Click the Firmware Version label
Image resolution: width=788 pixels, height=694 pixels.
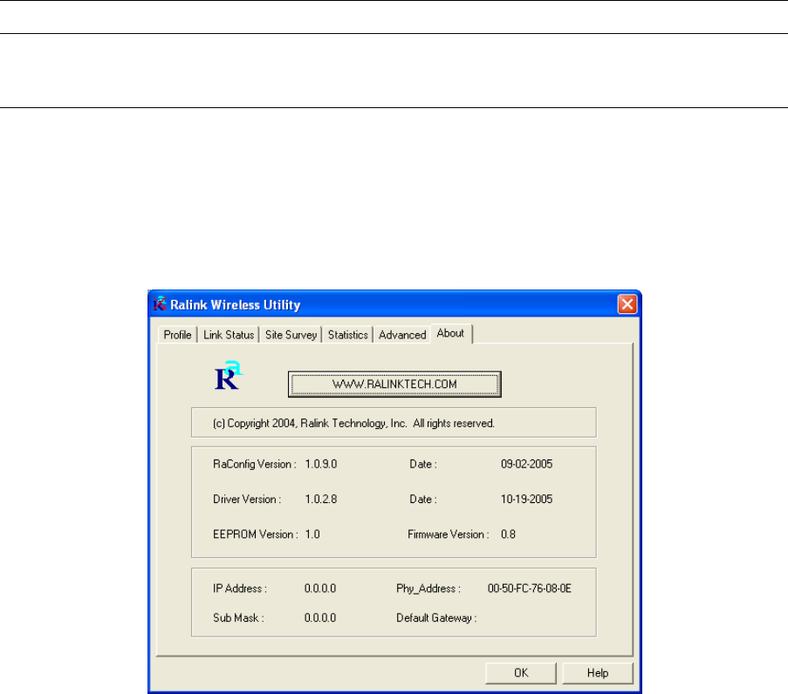449,534
